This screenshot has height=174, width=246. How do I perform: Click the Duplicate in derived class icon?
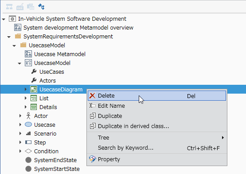tap(92, 126)
